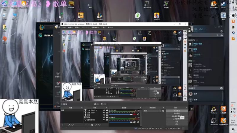This screenshot has width=237, height=133.
Task: Collapse 群组聊天 group chats section
Action: click(192, 88)
